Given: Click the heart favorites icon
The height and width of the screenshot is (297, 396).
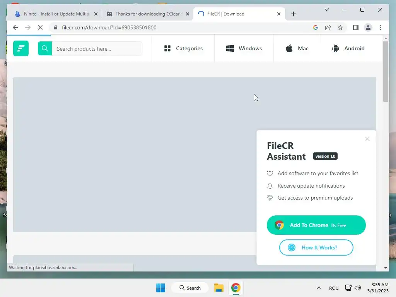Looking at the screenshot, I should (270, 174).
